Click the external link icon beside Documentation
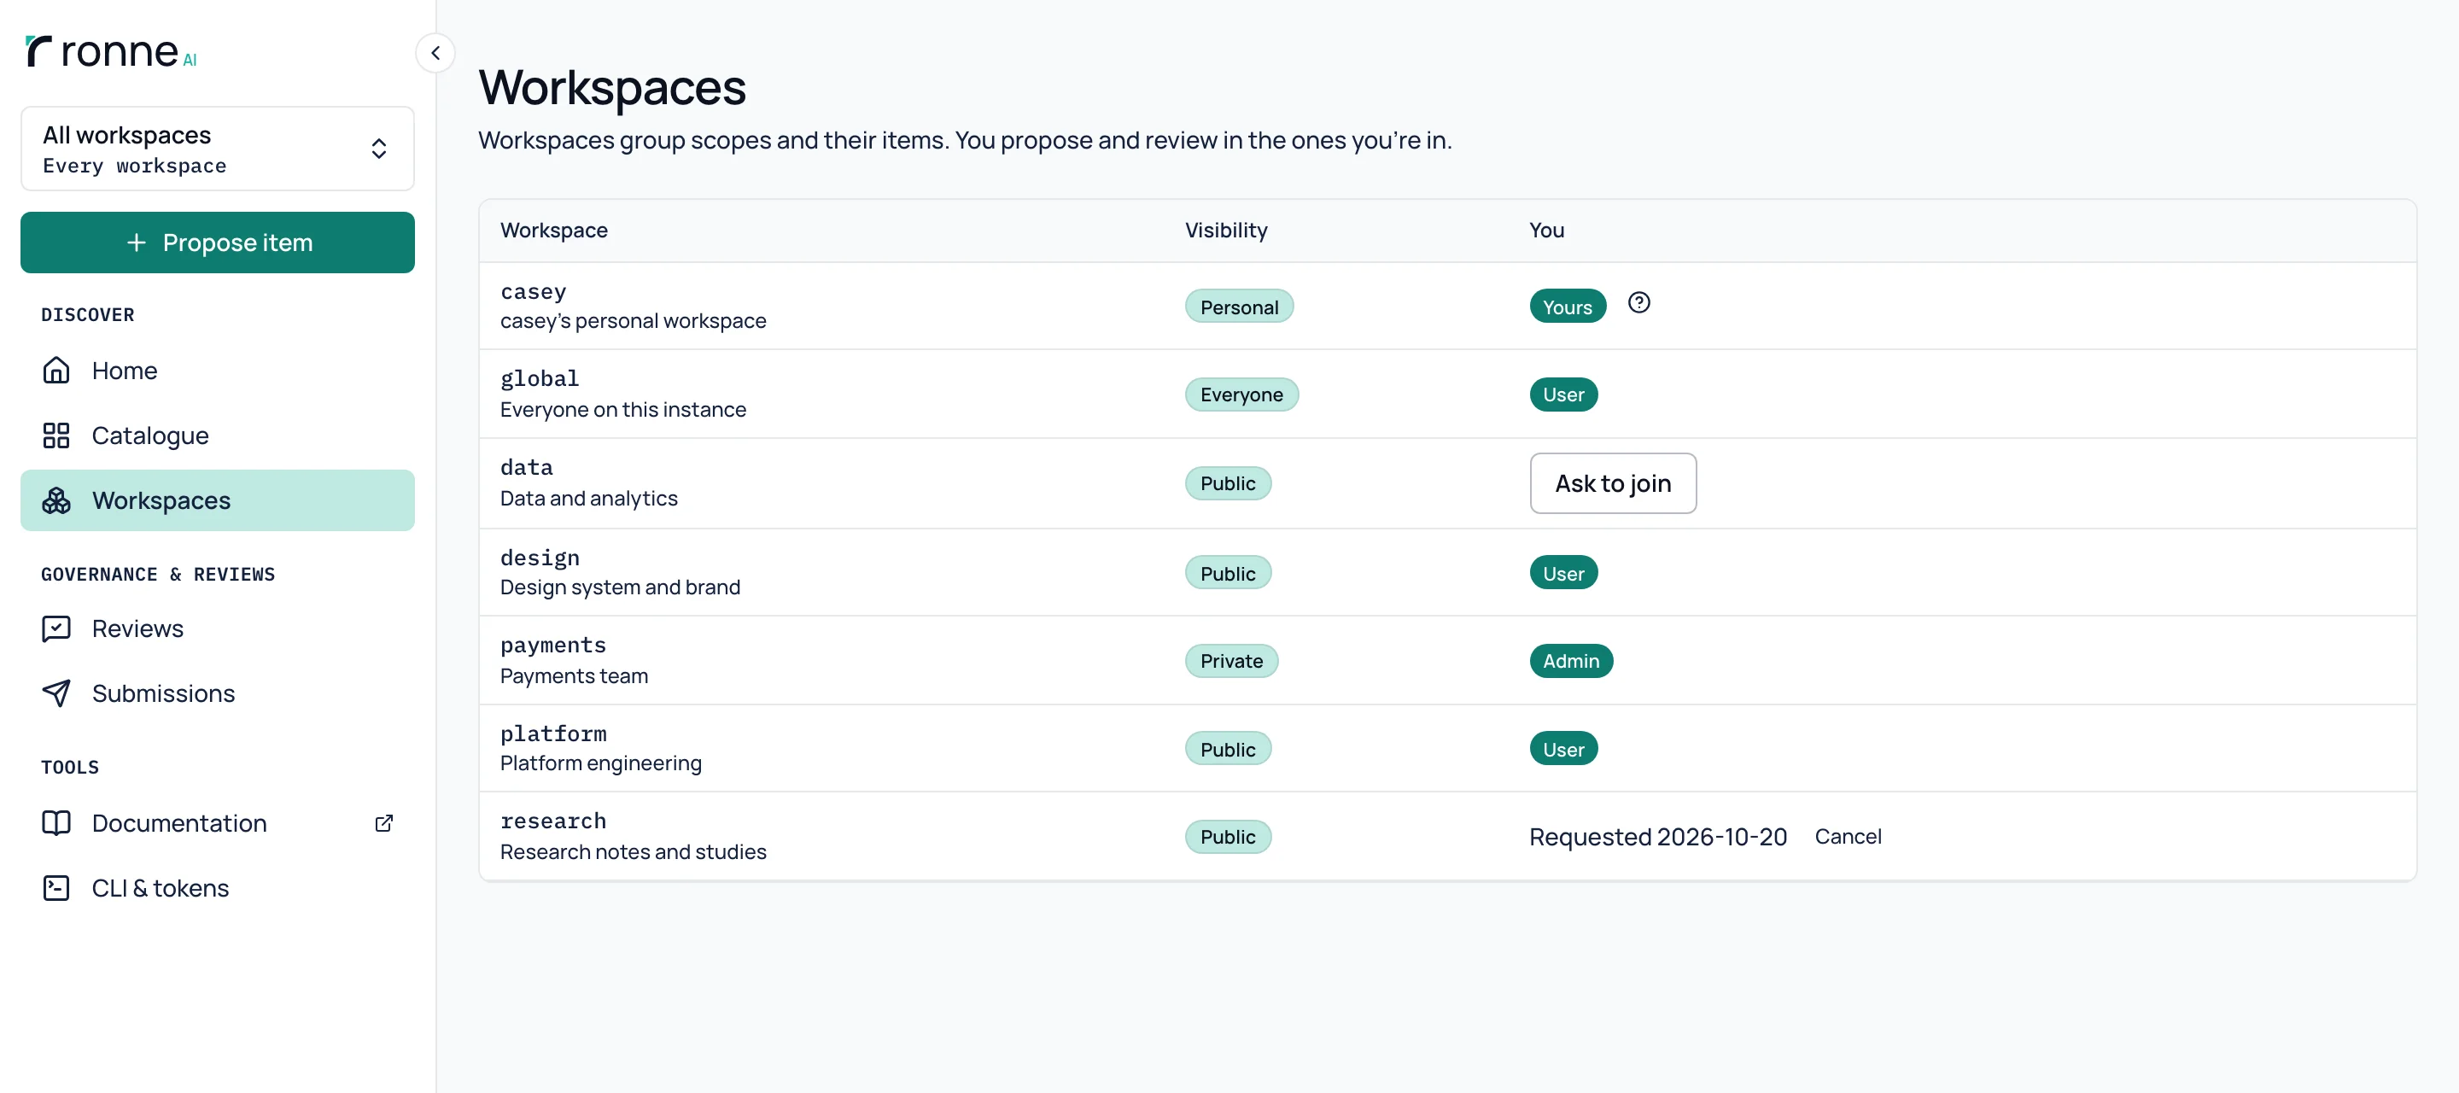Viewport: 2459px width, 1093px height. (x=383, y=823)
